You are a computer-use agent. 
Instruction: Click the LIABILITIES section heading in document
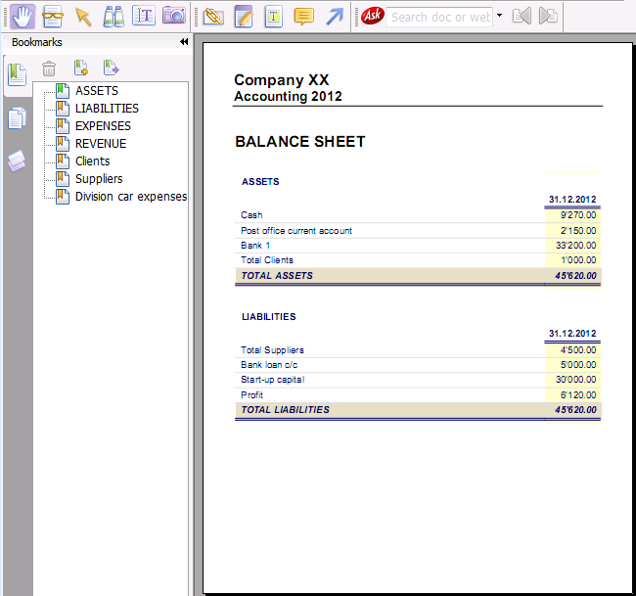coord(269,317)
